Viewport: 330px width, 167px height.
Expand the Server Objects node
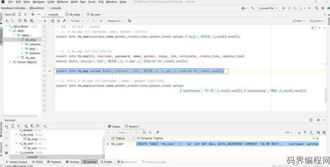[x=10, y=62]
